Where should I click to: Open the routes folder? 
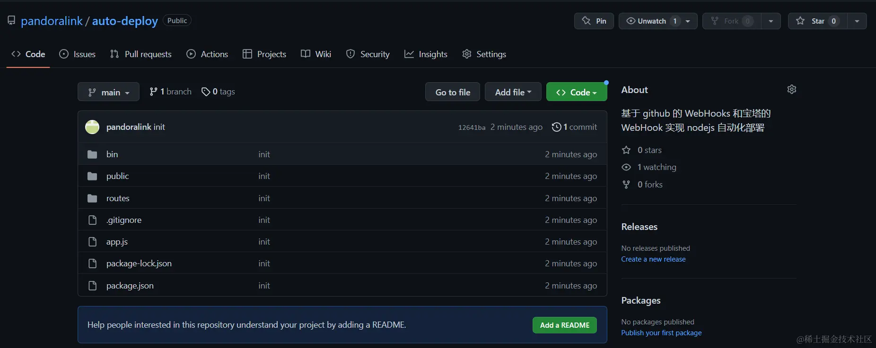pyautogui.click(x=118, y=198)
